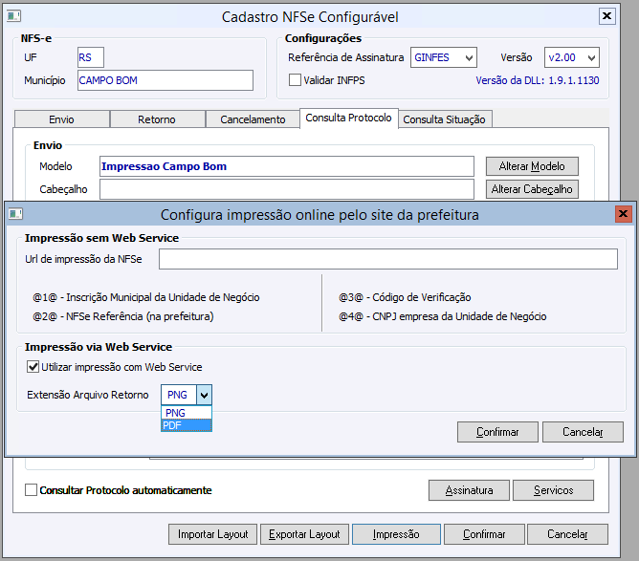This screenshot has width=639, height=561.
Task: Cancel the impressão online dialog
Action: click(x=583, y=432)
